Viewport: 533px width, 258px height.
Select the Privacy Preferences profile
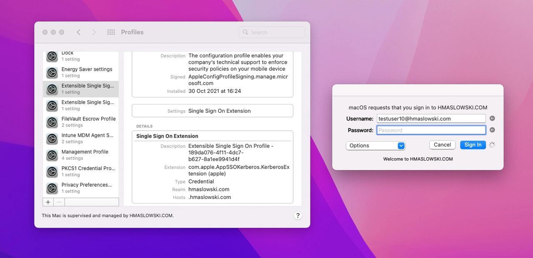81,188
